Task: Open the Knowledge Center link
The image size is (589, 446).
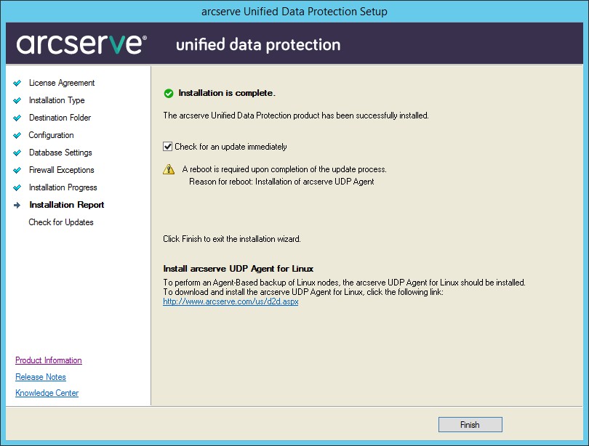Action: (47, 393)
